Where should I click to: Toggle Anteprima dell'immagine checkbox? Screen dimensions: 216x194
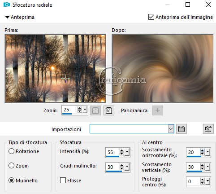pyautogui.click(x=151, y=17)
